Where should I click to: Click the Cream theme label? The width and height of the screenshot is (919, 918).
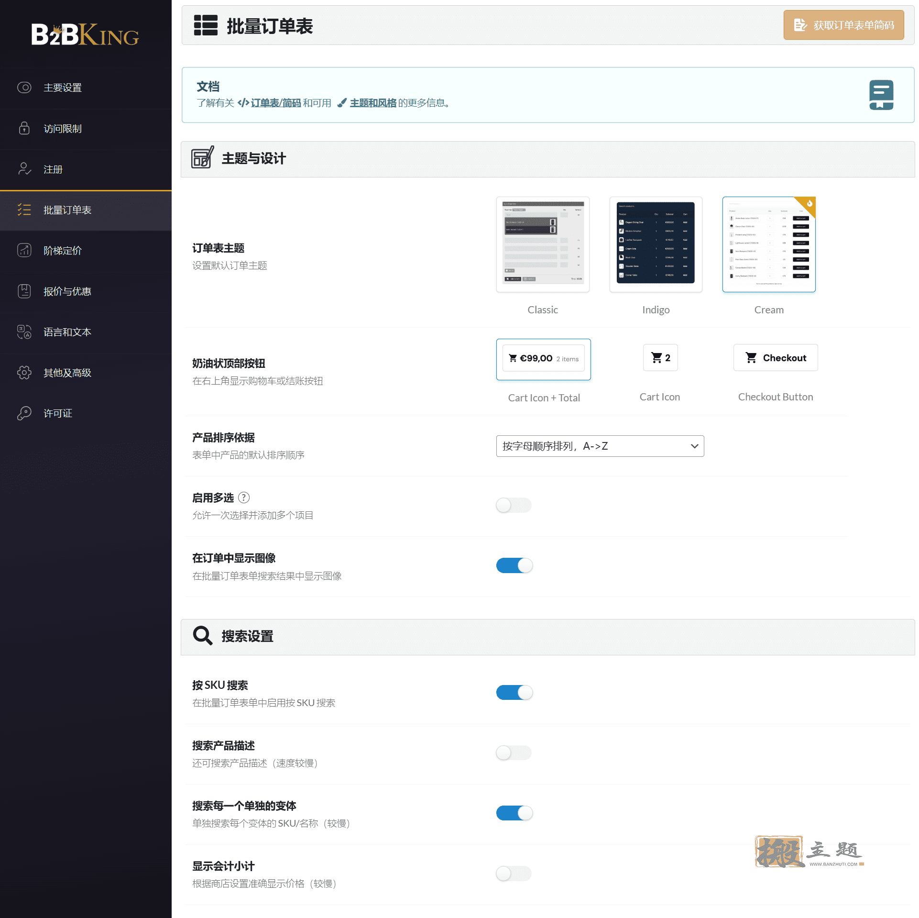point(769,310)
